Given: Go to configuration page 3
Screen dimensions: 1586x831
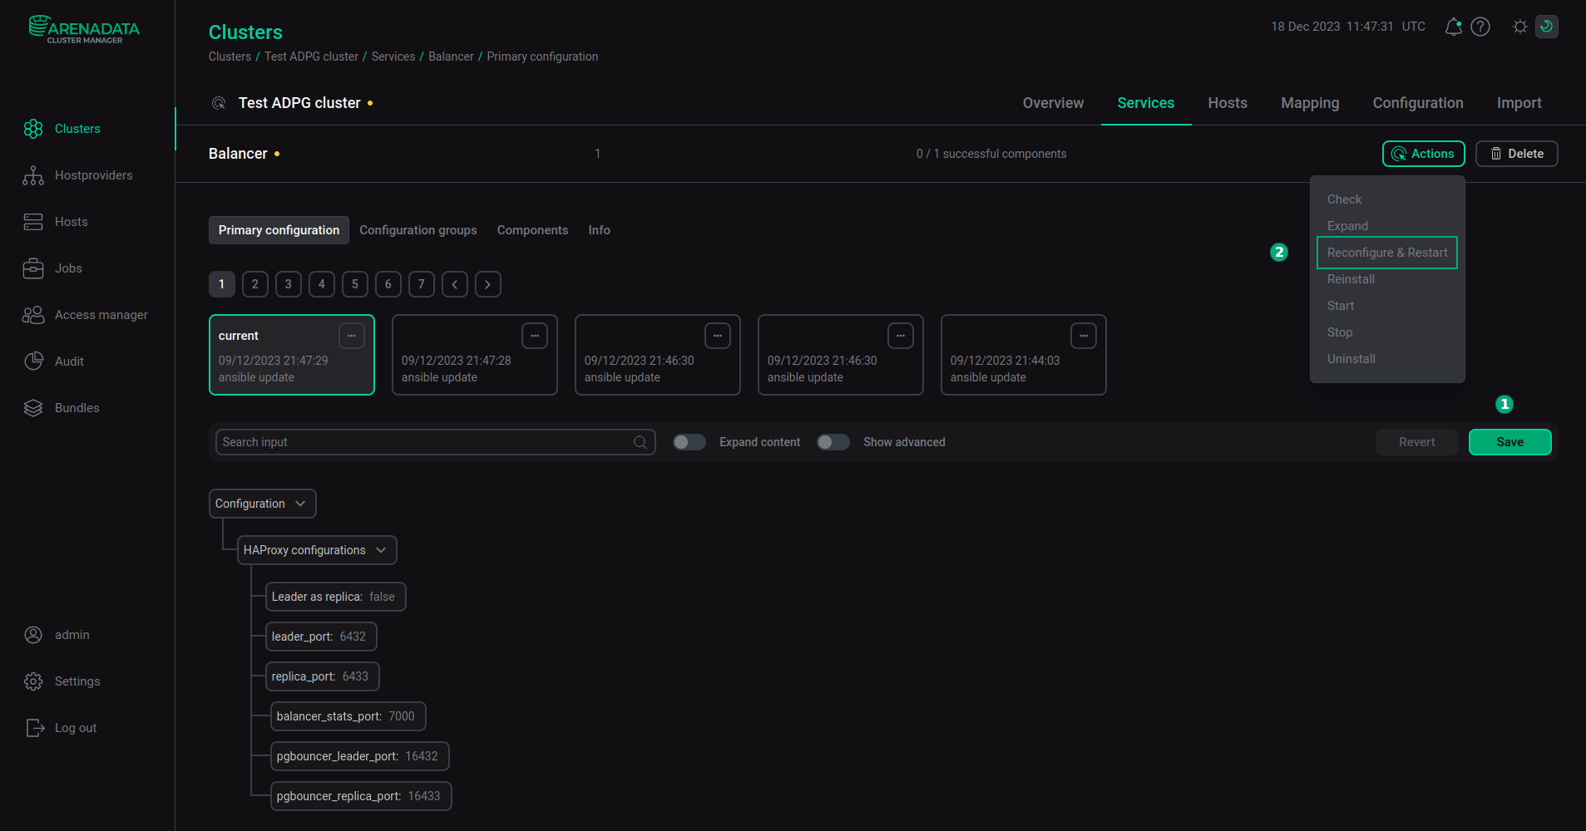Looking at the screenshot, I should point(289,284).
